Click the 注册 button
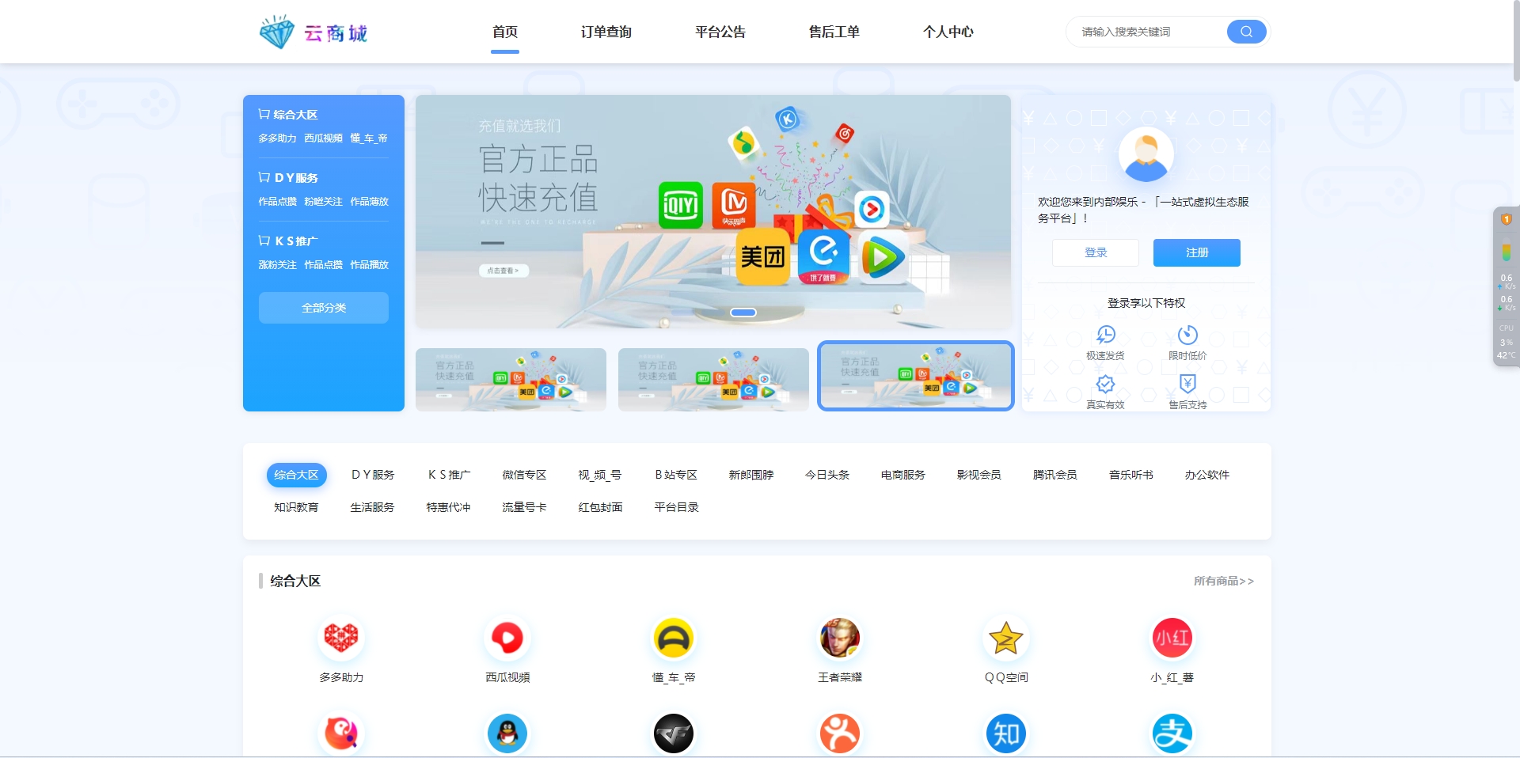1520x758 pixels. tap(1195, 252)
